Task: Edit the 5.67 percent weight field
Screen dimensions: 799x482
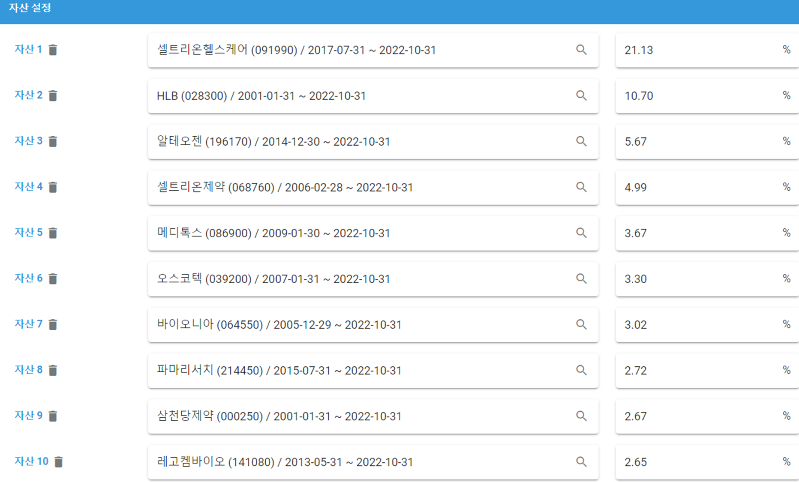Action: click(x=707, y=142)
